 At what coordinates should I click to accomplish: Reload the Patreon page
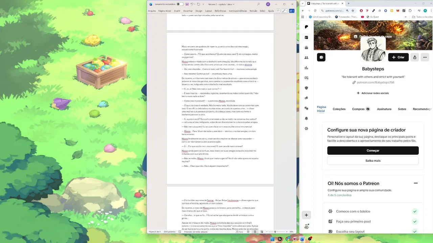tap(315, 10)
